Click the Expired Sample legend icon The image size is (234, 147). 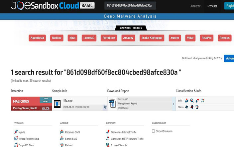coord(108,145)
